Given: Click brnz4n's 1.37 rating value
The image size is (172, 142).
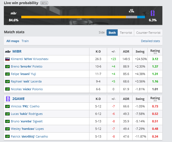Looking at the screenshot, I should tap(155, 66).
